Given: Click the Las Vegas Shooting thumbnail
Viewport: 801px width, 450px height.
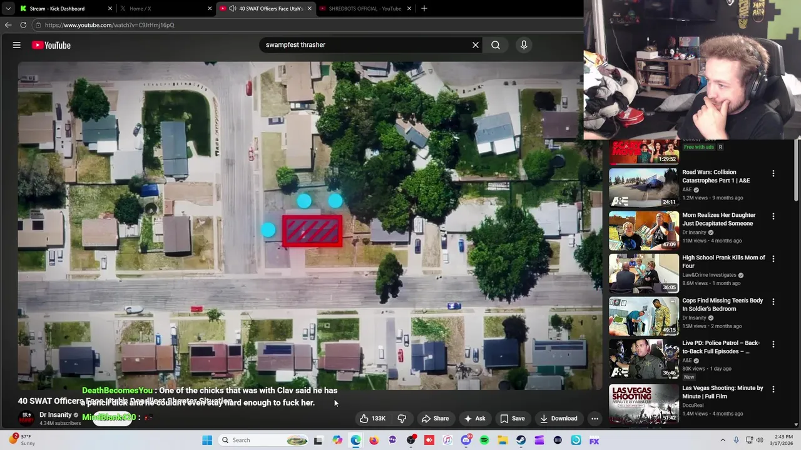Looking at the screenshot, I should point(644,404).
